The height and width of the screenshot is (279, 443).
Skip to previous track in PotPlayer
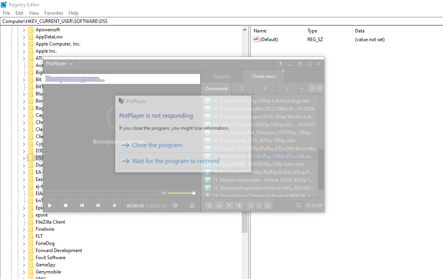[82, 205]
